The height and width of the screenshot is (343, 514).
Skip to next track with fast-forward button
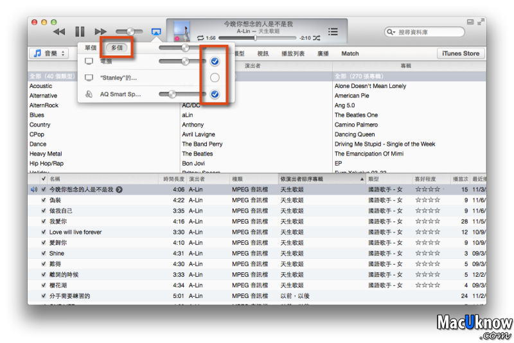[x=100, y=31]
